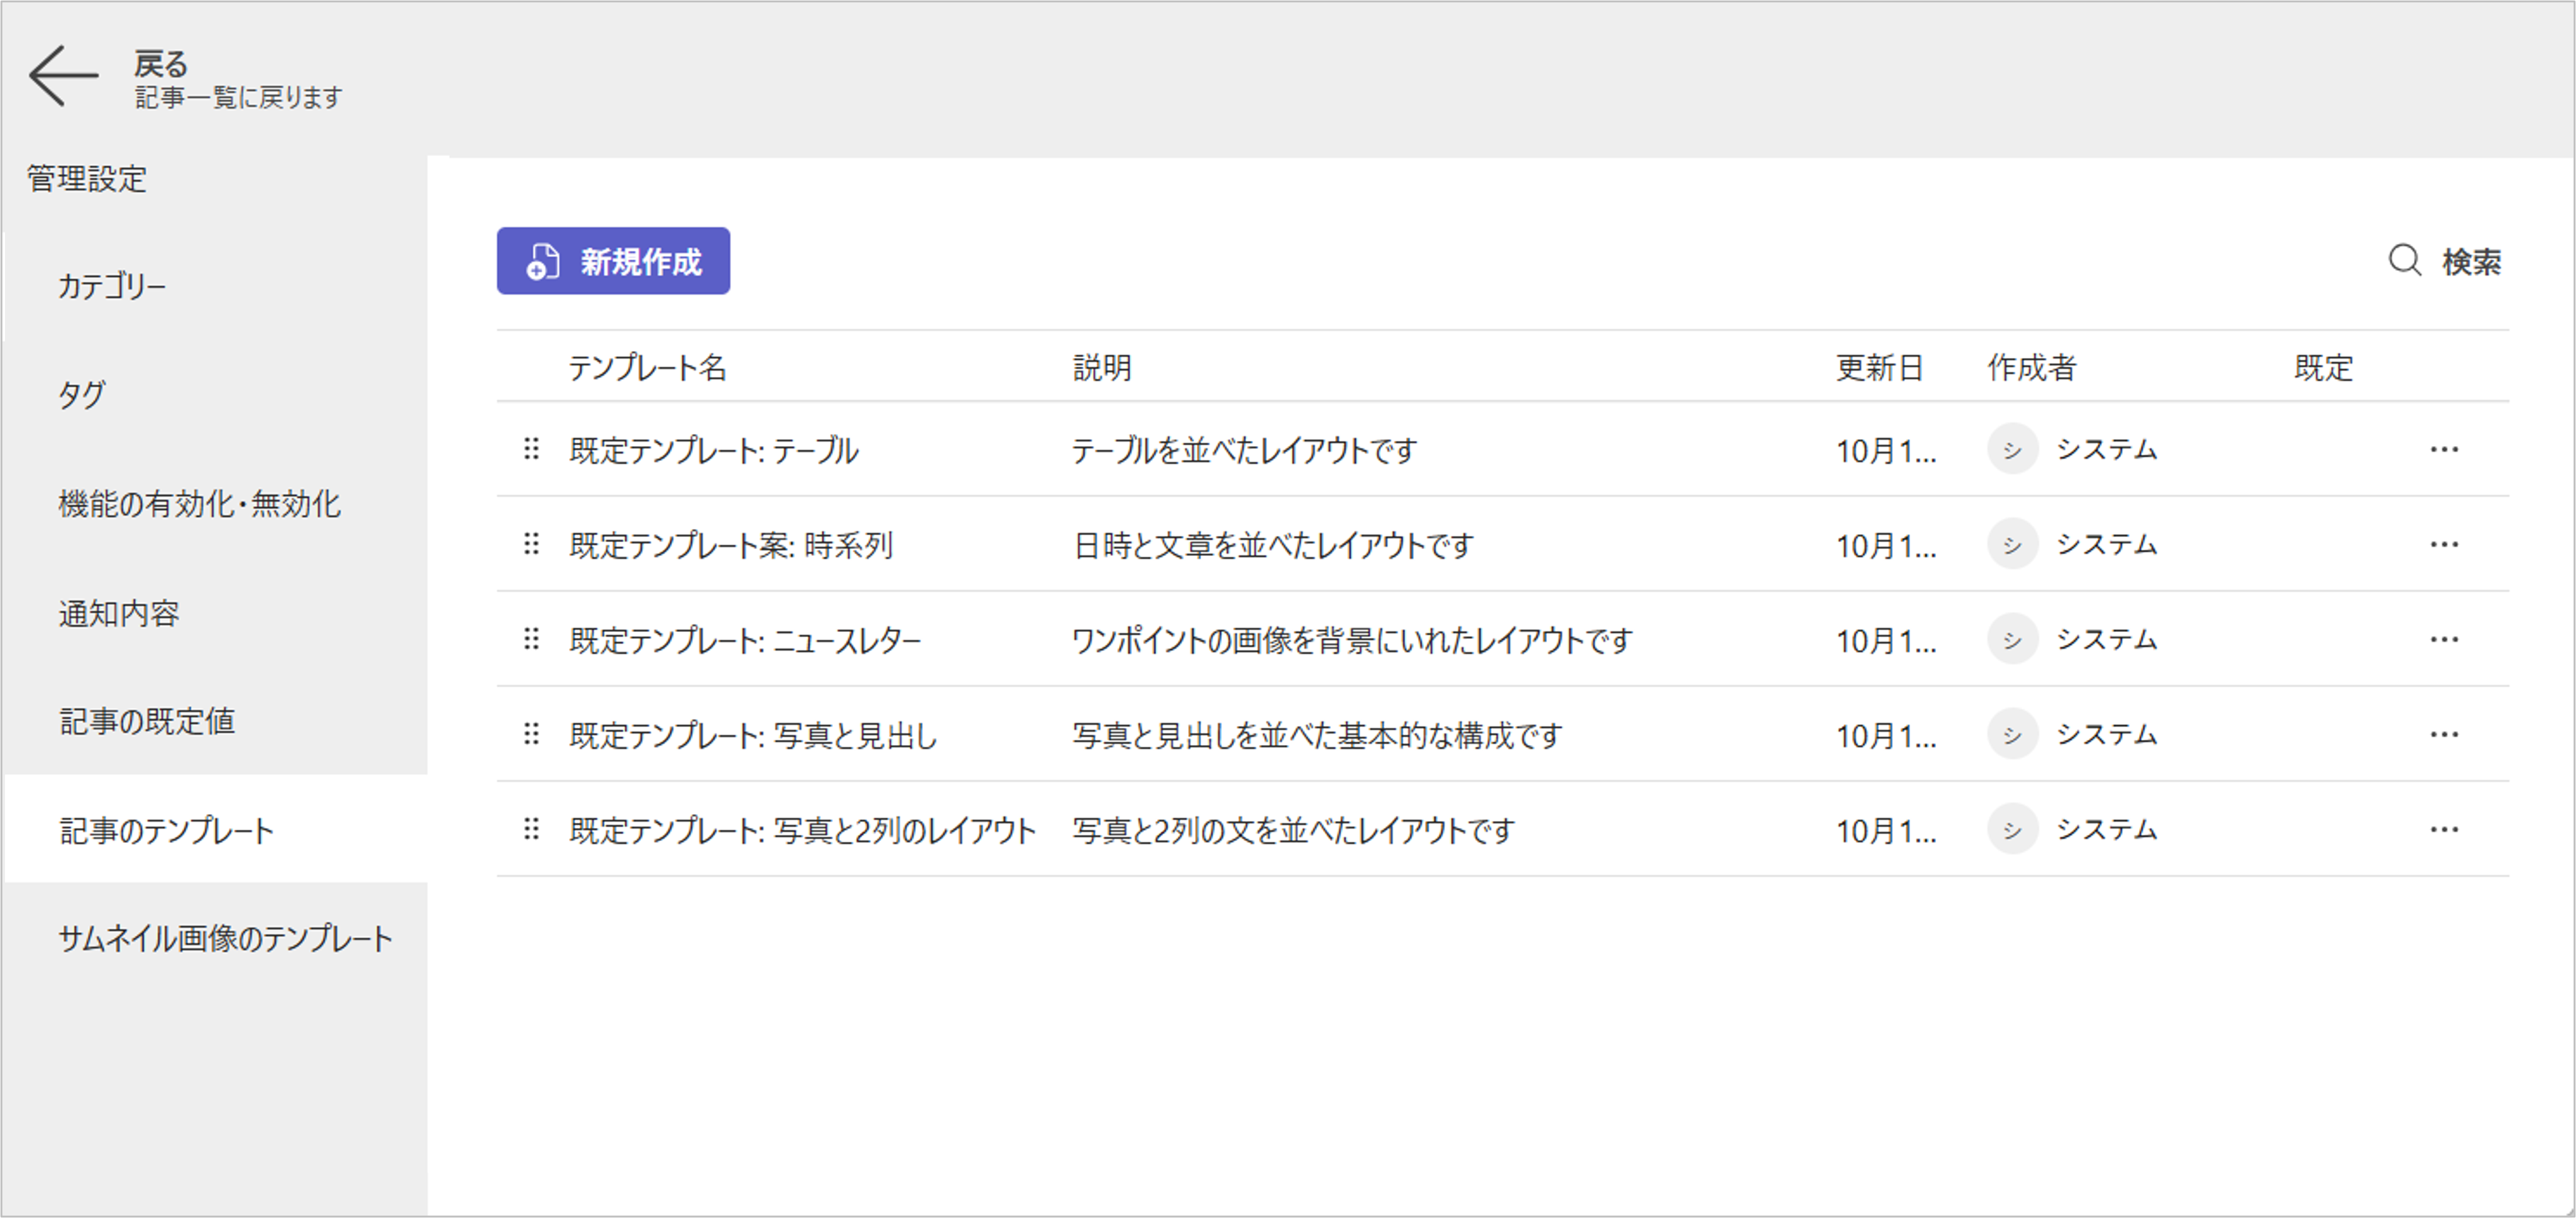Open more options for 写真と2列のレイアウト template
2576x1218 pixels.
[x=2444, y=829]
